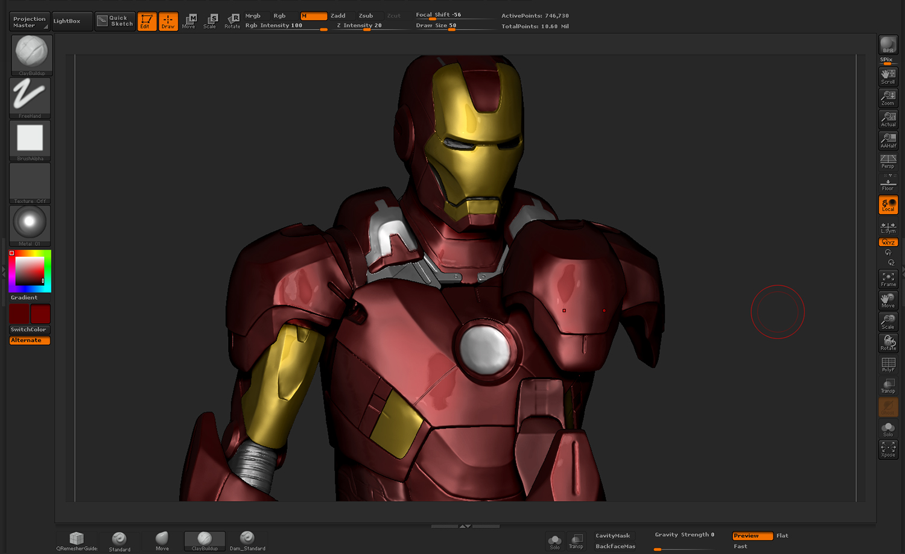
Task: Toggle Edit mode in top toolbar
Action: pos(147,22)
